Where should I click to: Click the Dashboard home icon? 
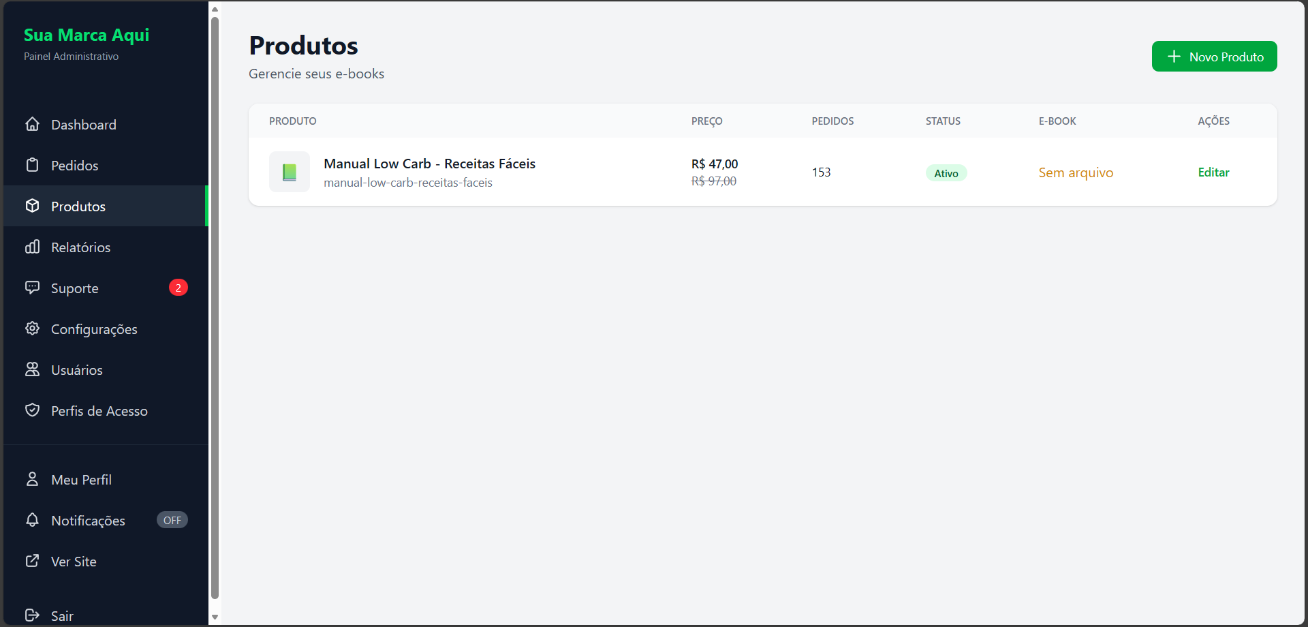pyautogui.click(x=32, y=124)
